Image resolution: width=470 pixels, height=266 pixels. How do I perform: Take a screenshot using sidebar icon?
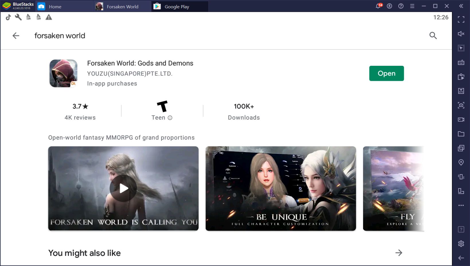461,105
